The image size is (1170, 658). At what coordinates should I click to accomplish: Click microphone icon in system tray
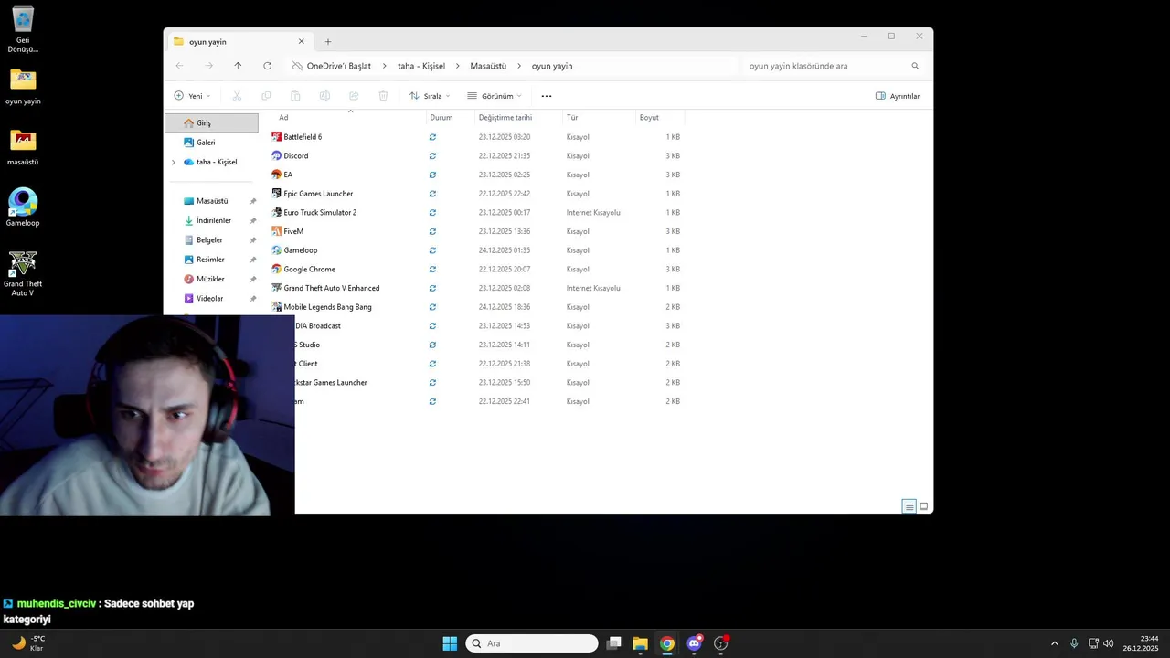point(1074,643)
